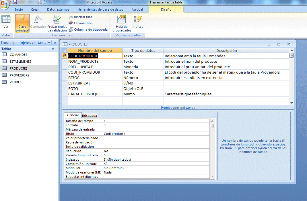Click the properties list scrollbar up arrow
This screenshot has width=307, height=201.
[212, 121]
